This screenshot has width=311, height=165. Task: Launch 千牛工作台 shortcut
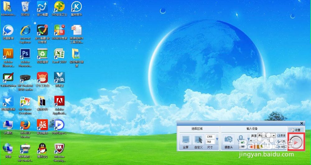coord(42,80)
